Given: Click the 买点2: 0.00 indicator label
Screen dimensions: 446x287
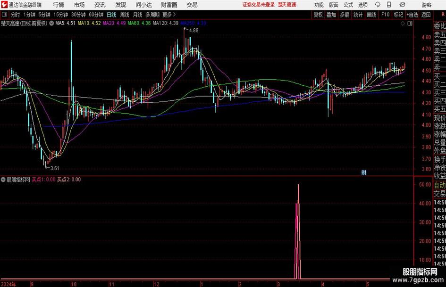Looking at the screenshot, I should pyautogui.click(x=69, y=179).
